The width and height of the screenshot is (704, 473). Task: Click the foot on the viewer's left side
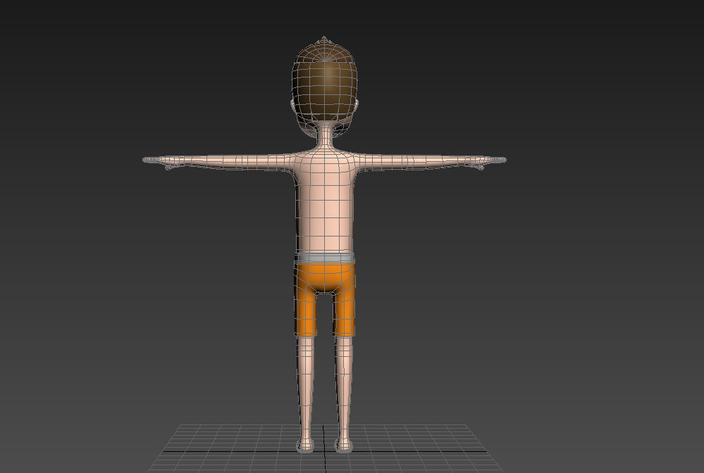(305, 444)
